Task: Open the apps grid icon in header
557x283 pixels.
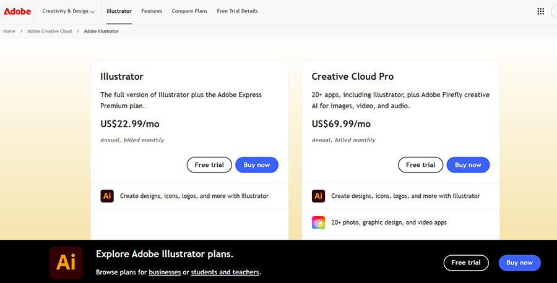Action: tap(540, 11)
